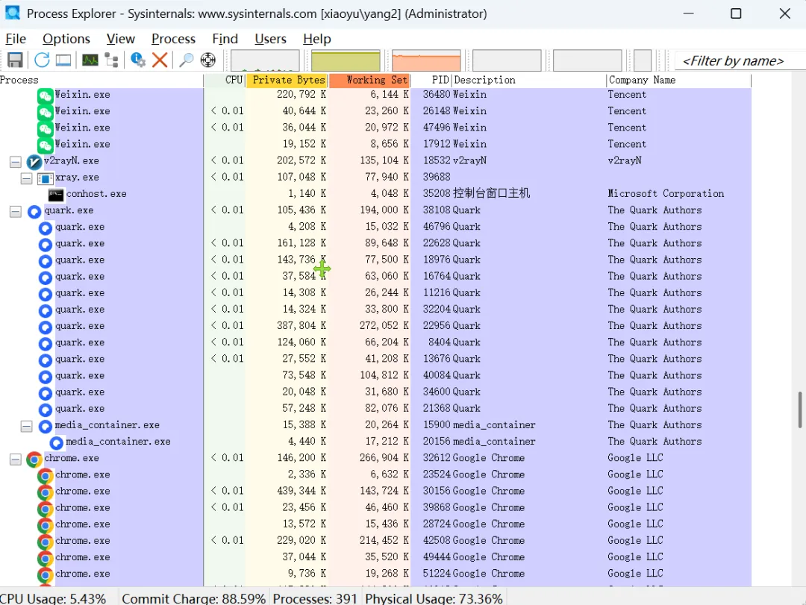Toggle the lower pane view icon
Viewport: 806px width, 605px height.
(x=63, y=60)
